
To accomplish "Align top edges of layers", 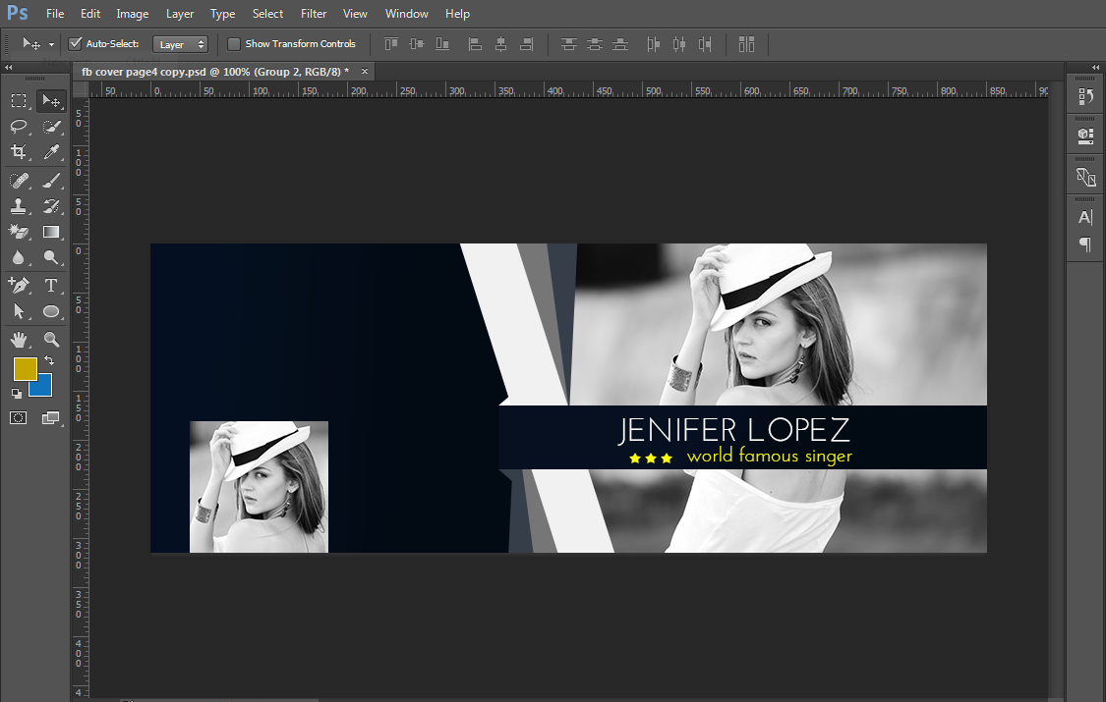I will click(390, 44).
